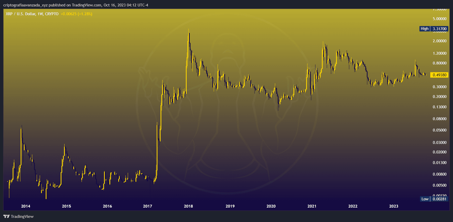Screen dimensions: 453x222
Task: Click the 2019 label on time axis
Action: click(230, 206)
